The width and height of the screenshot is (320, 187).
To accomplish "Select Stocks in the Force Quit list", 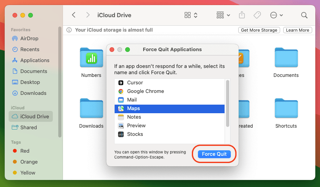I will point(169,134).
